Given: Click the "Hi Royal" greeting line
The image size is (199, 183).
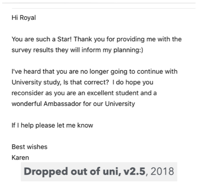Looking at the screenshot, I should (24, 18).
